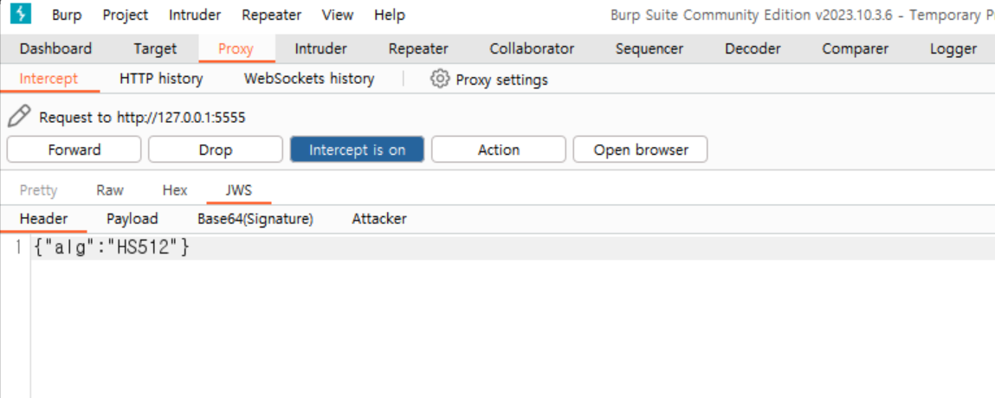
Task: Open the HTTP history sub-tab
Action: coord(161,80)
